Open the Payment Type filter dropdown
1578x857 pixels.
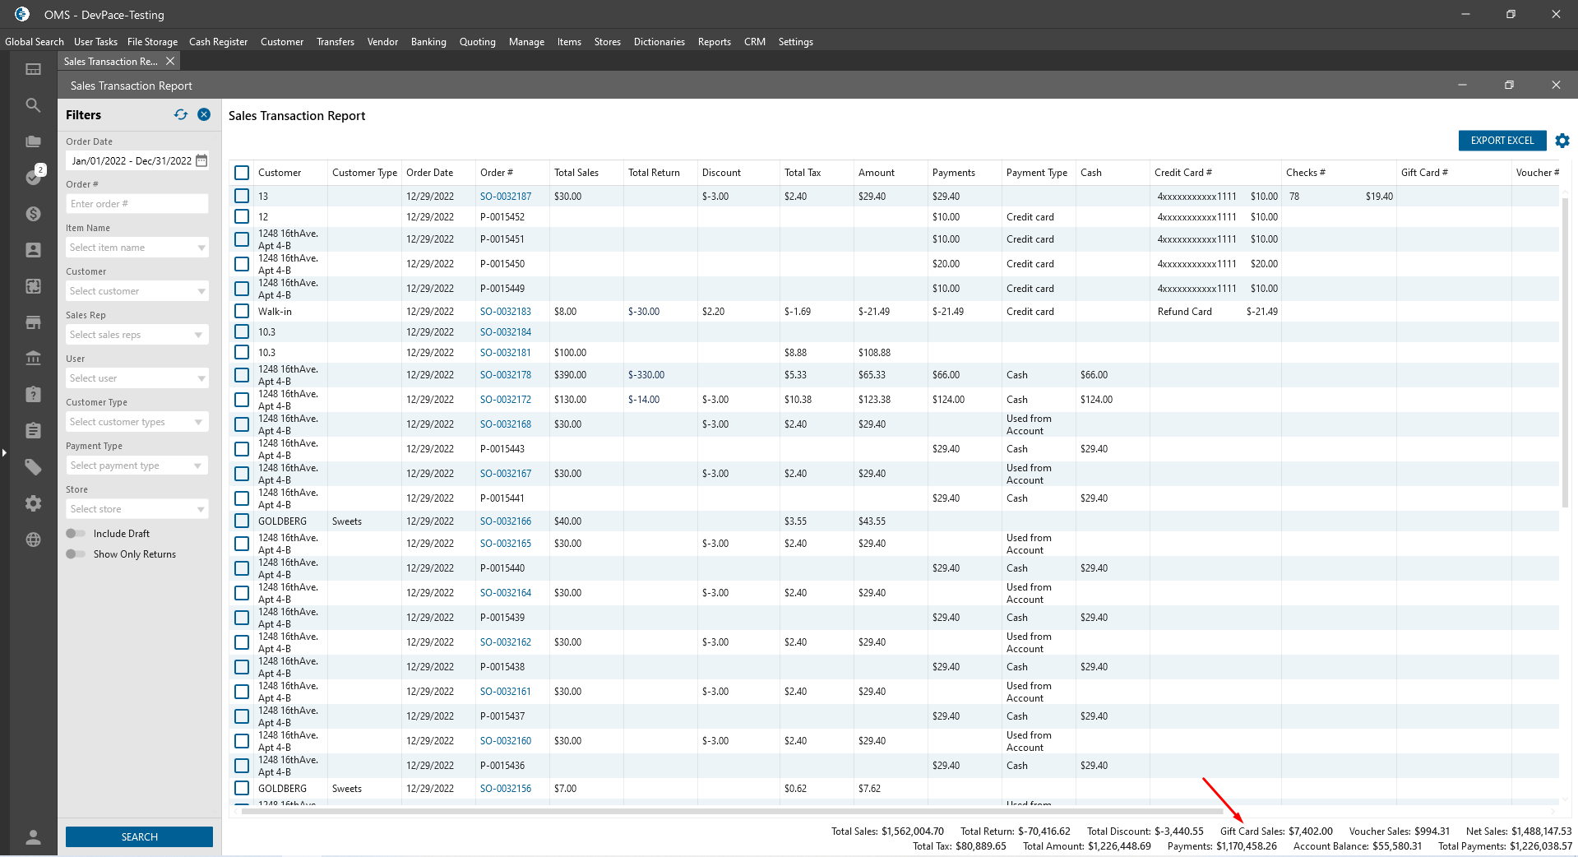[x=197, y=466]
